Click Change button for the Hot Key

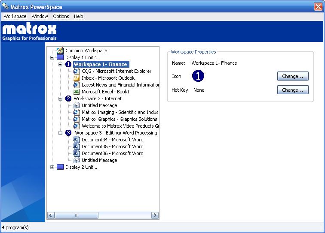[293, 90]
